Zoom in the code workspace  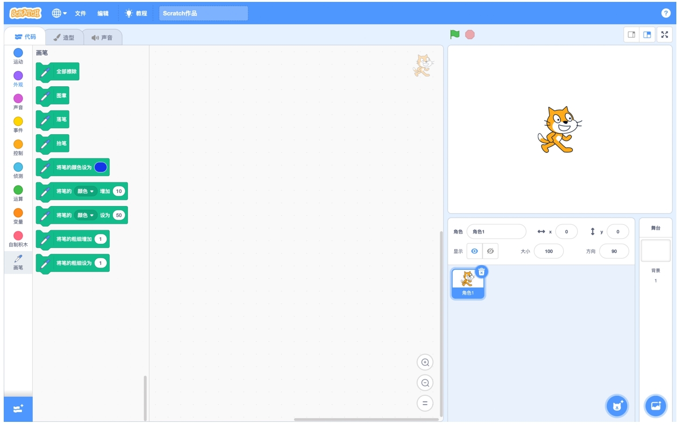tap(425, 362)
